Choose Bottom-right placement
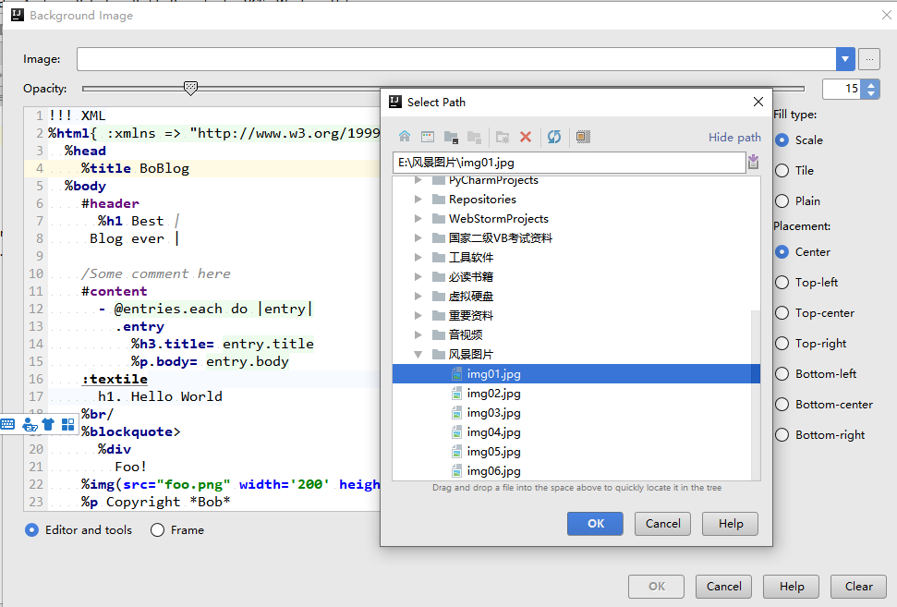The height and width of the screenshot is (607, 897). pos(782,434)
